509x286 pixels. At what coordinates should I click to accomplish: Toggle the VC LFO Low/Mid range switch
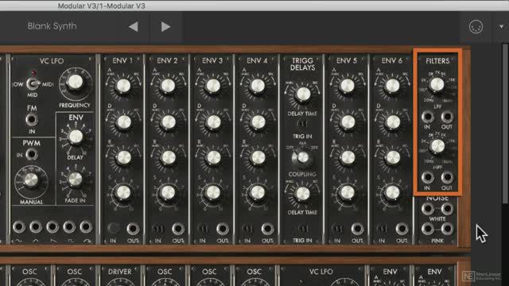[x=33, y=84]
